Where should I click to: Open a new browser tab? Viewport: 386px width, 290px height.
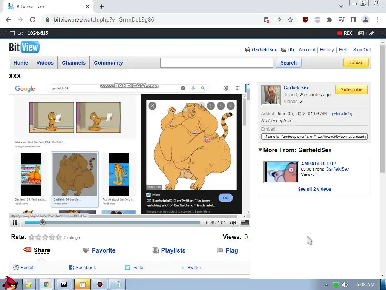pyautogui.click(x=102, y=7)
